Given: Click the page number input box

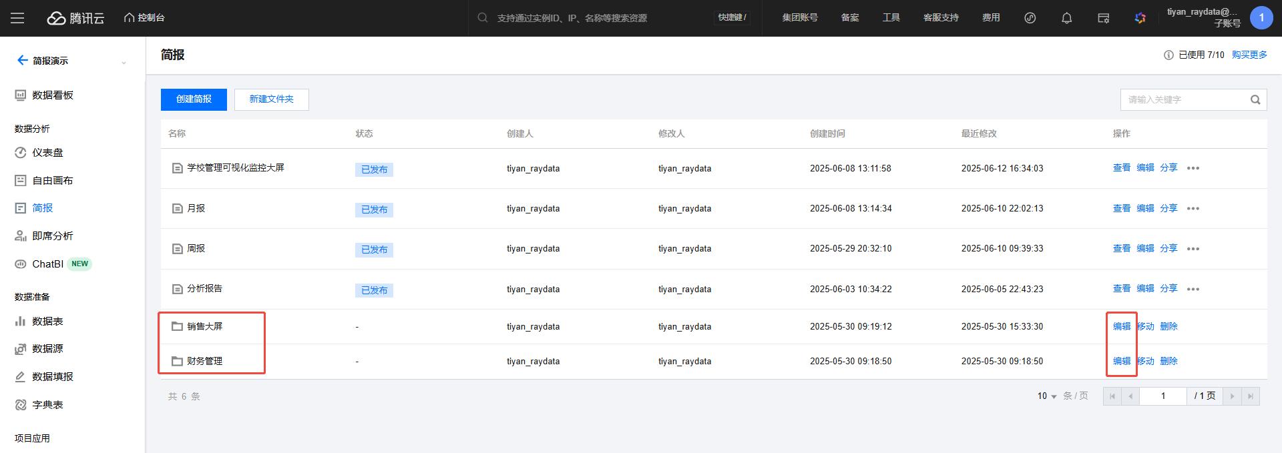Looking at the screenshot, I should (1162, 396).
